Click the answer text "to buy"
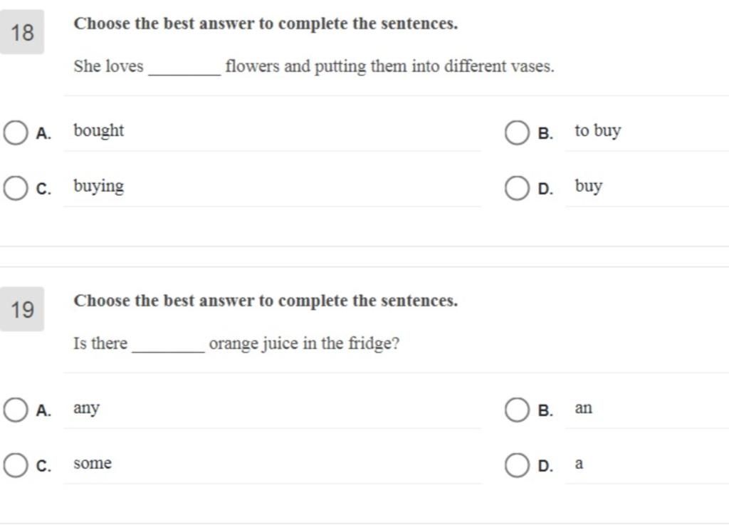The width and height of the screenshot is (729, 530). (x=598, y=131)
